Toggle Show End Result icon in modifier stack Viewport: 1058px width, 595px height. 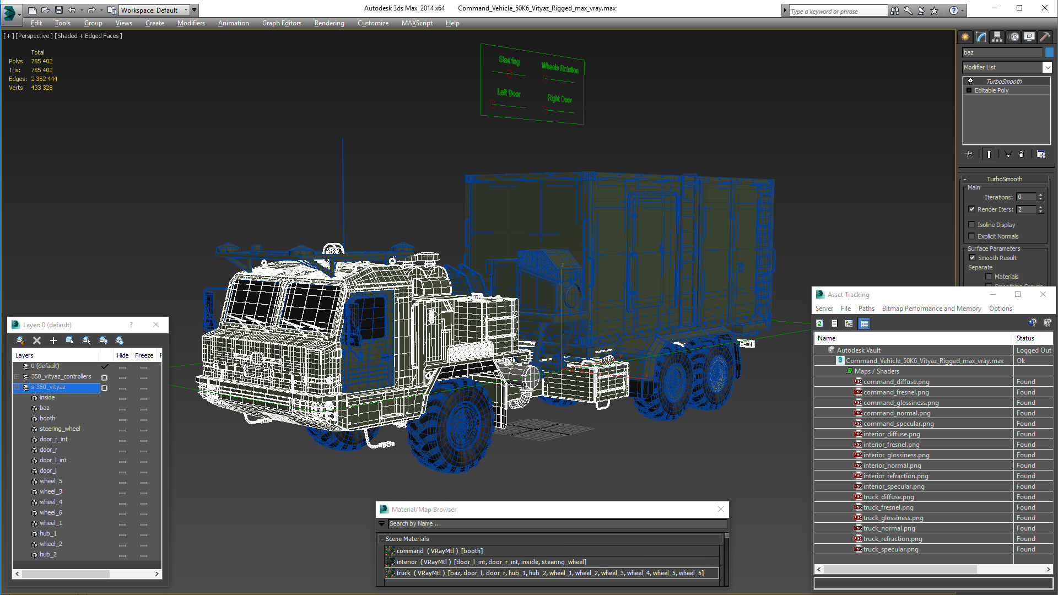tap(989, 154)
